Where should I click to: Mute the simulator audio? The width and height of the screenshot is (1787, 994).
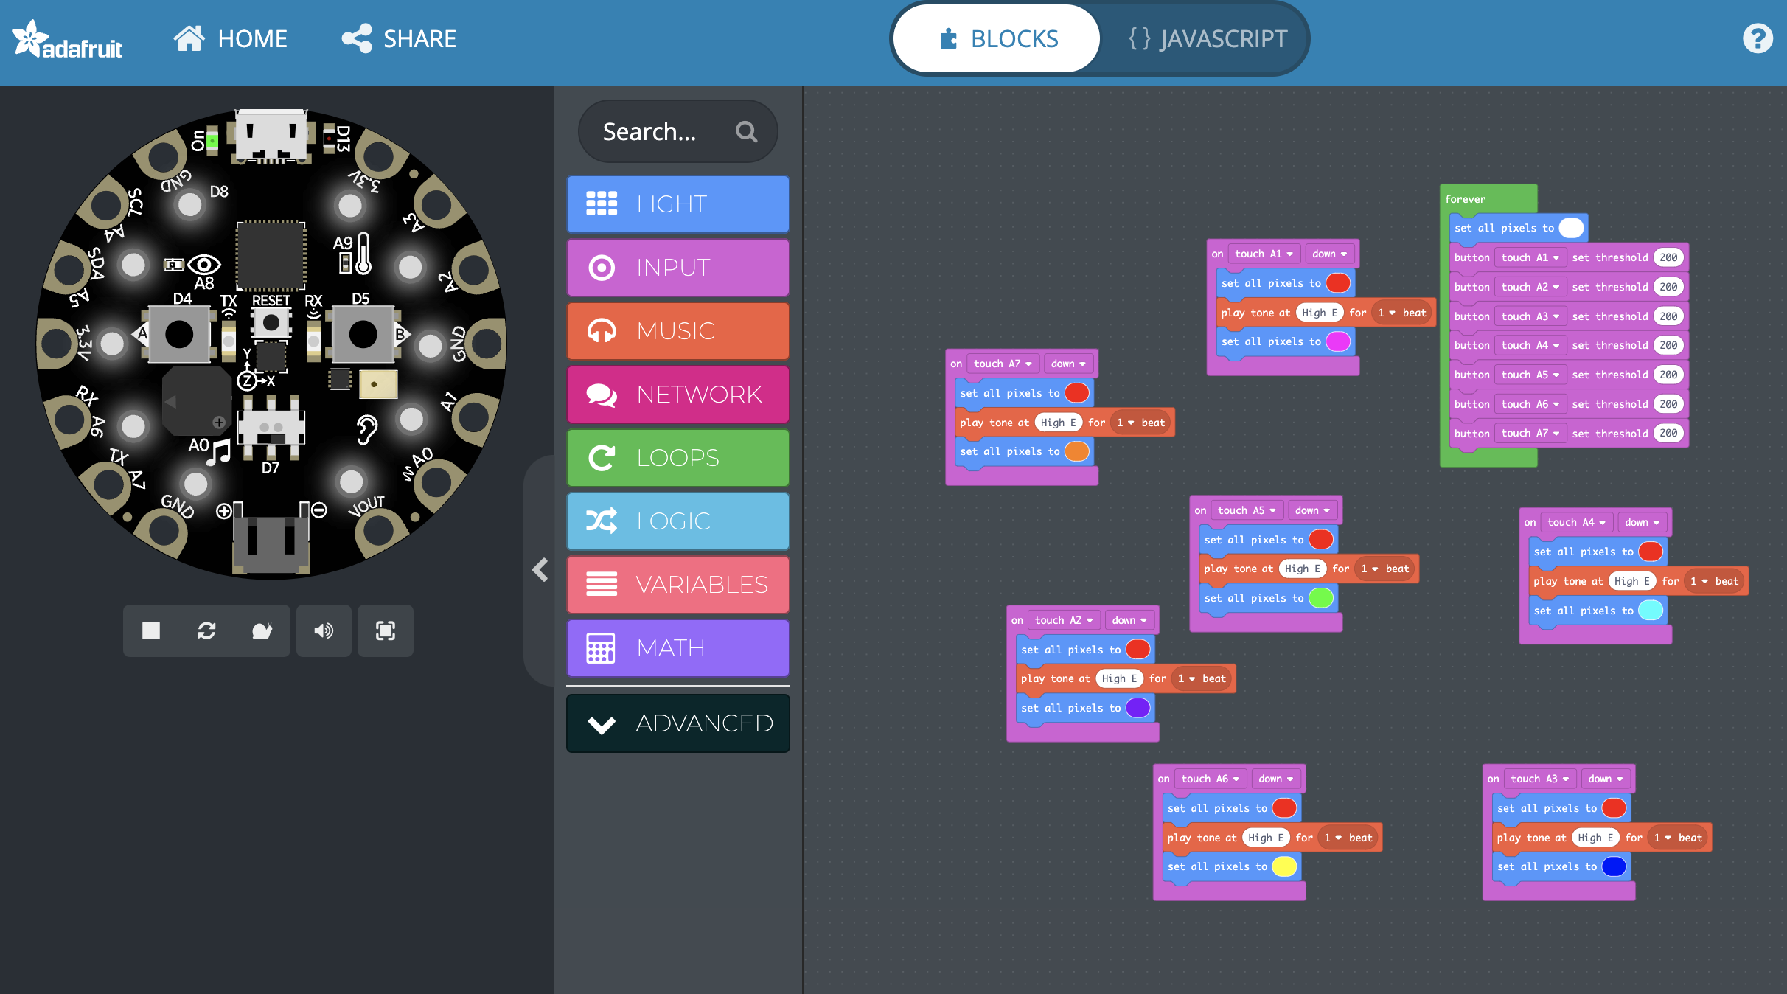[324, 630]
